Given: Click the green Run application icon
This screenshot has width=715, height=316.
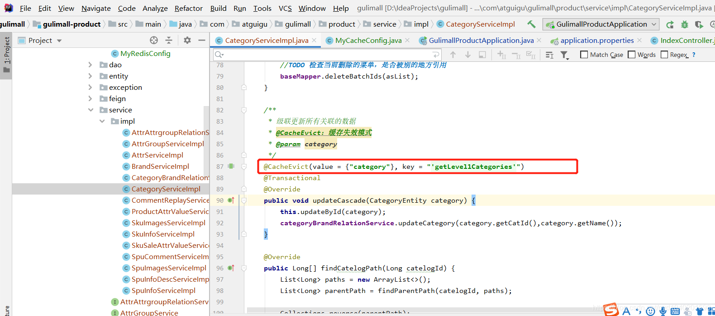Looking at the screenshot, I should click(670, 24).
